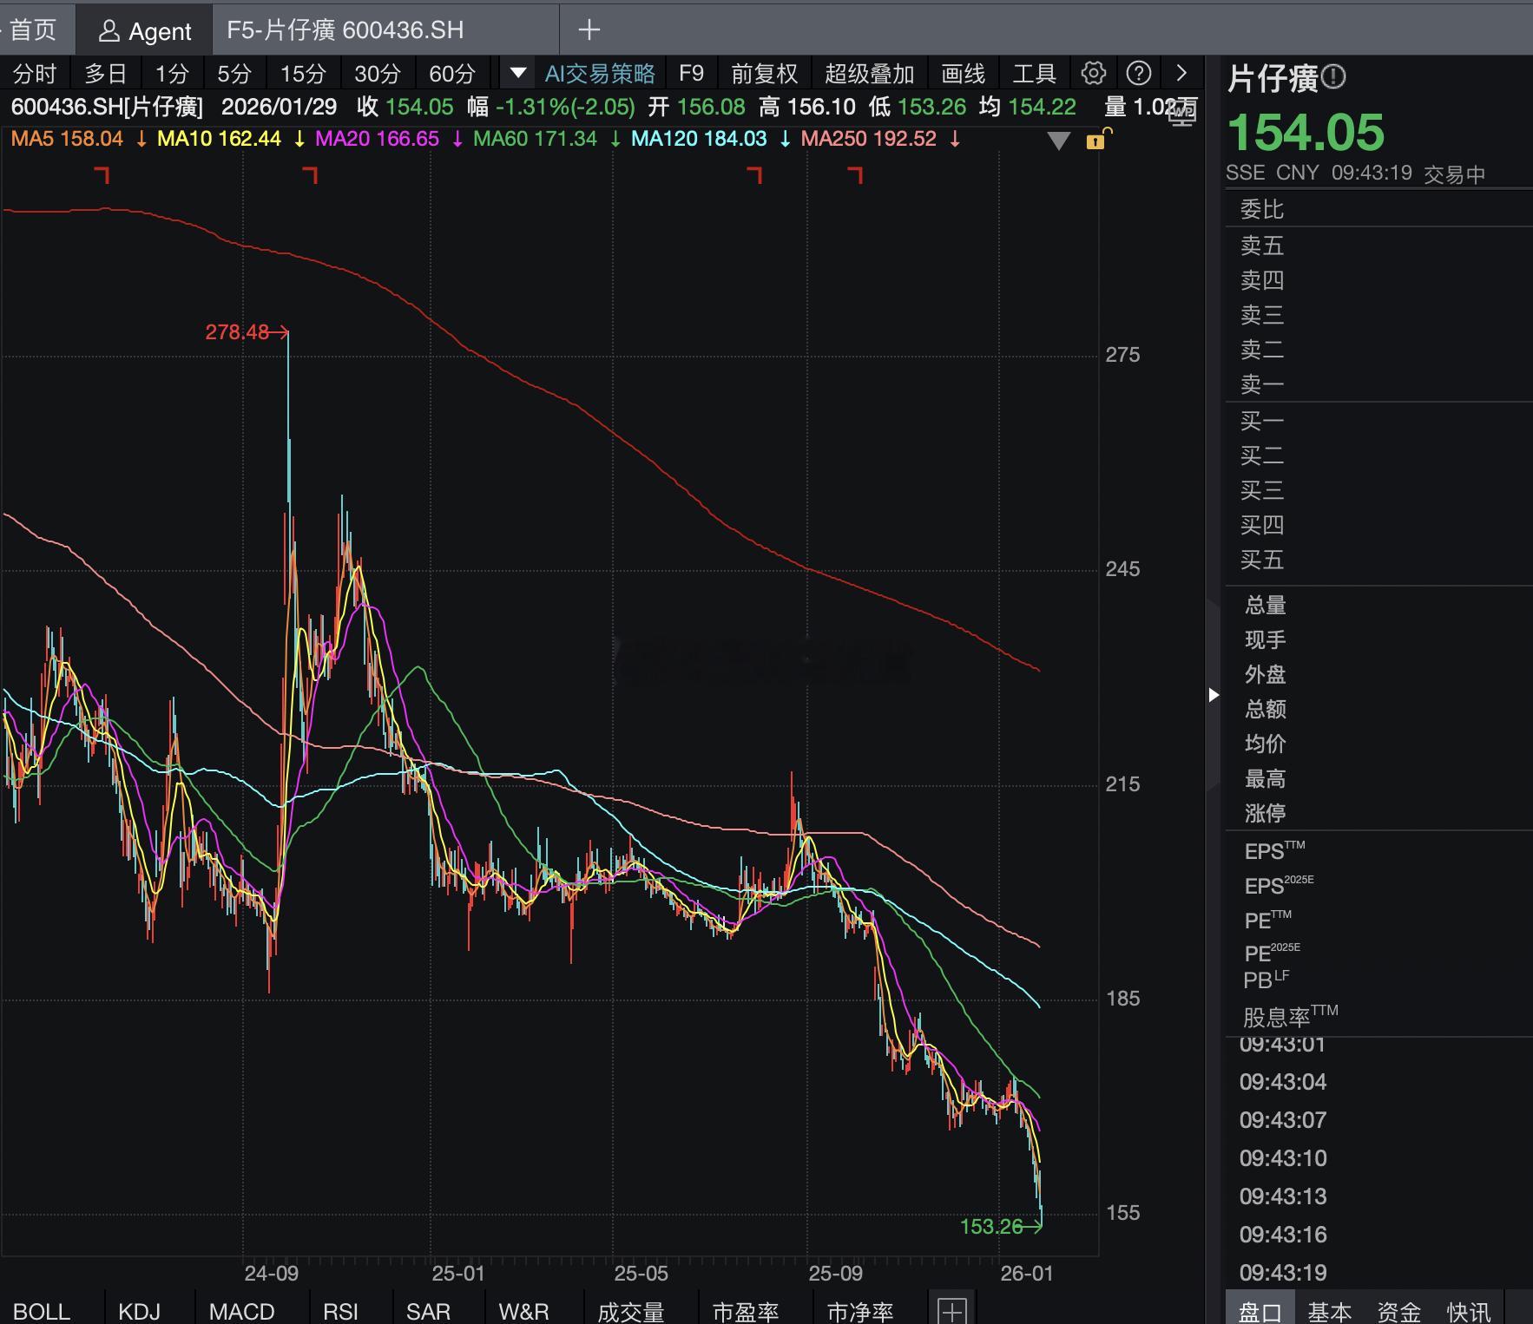This screenshot has height=1324, width=1533.
Task: Click the MA10 162.44 legend
Action: pyautogui.click(x=220, y=139)
